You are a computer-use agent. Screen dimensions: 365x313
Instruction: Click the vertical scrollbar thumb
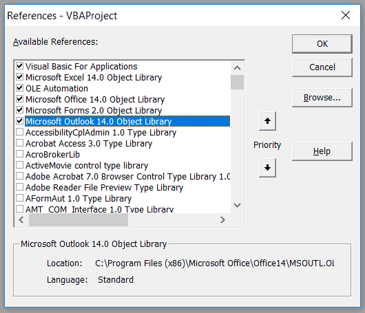pyautogui.click(x=237, y=82)
